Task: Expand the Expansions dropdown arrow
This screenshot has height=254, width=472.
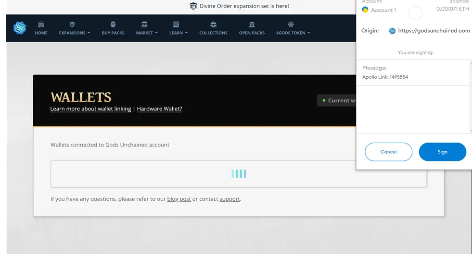Action: click(89, 33)
